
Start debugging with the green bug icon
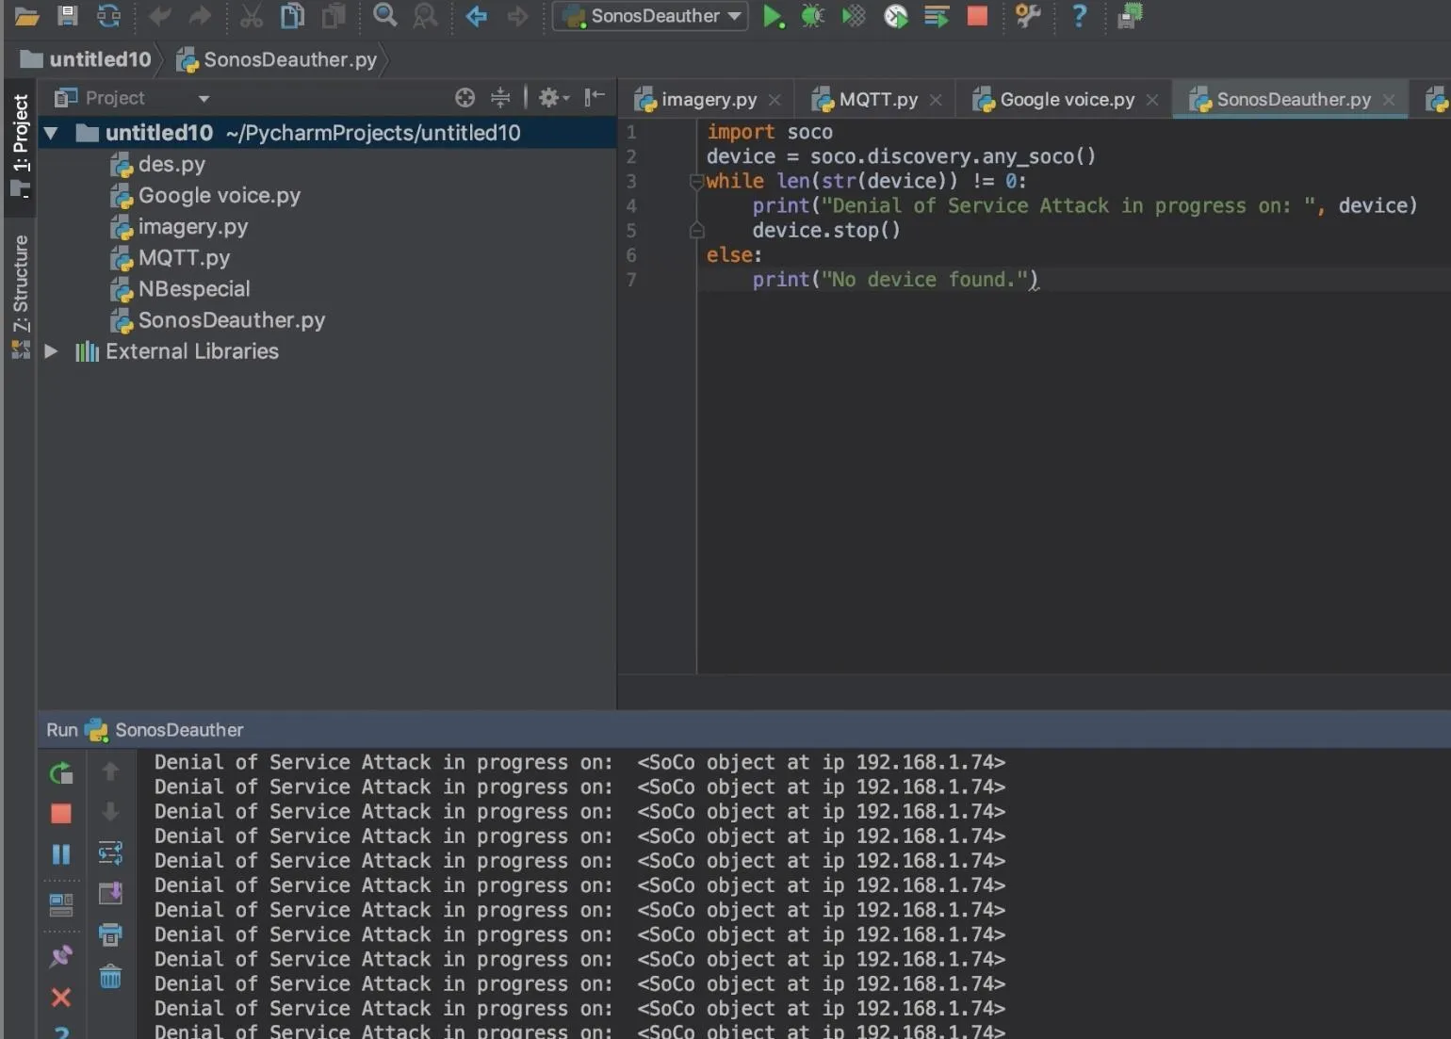(812, 16)
